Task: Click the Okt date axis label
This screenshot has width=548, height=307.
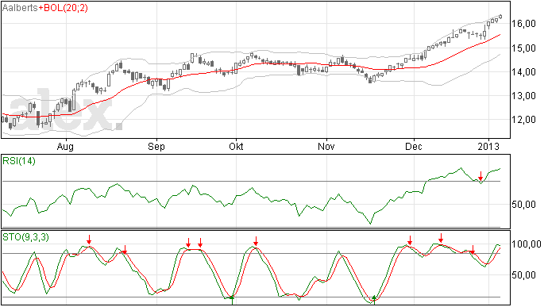Action: 236,146
